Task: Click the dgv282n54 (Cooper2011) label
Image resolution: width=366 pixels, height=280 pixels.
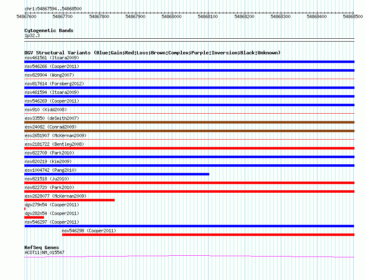Action: tap(52, 213)
